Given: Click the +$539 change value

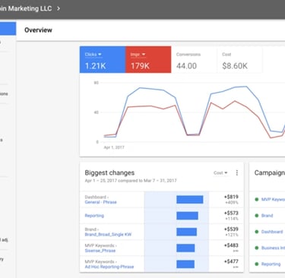Looking at the screenshot, I should [231, 229].
